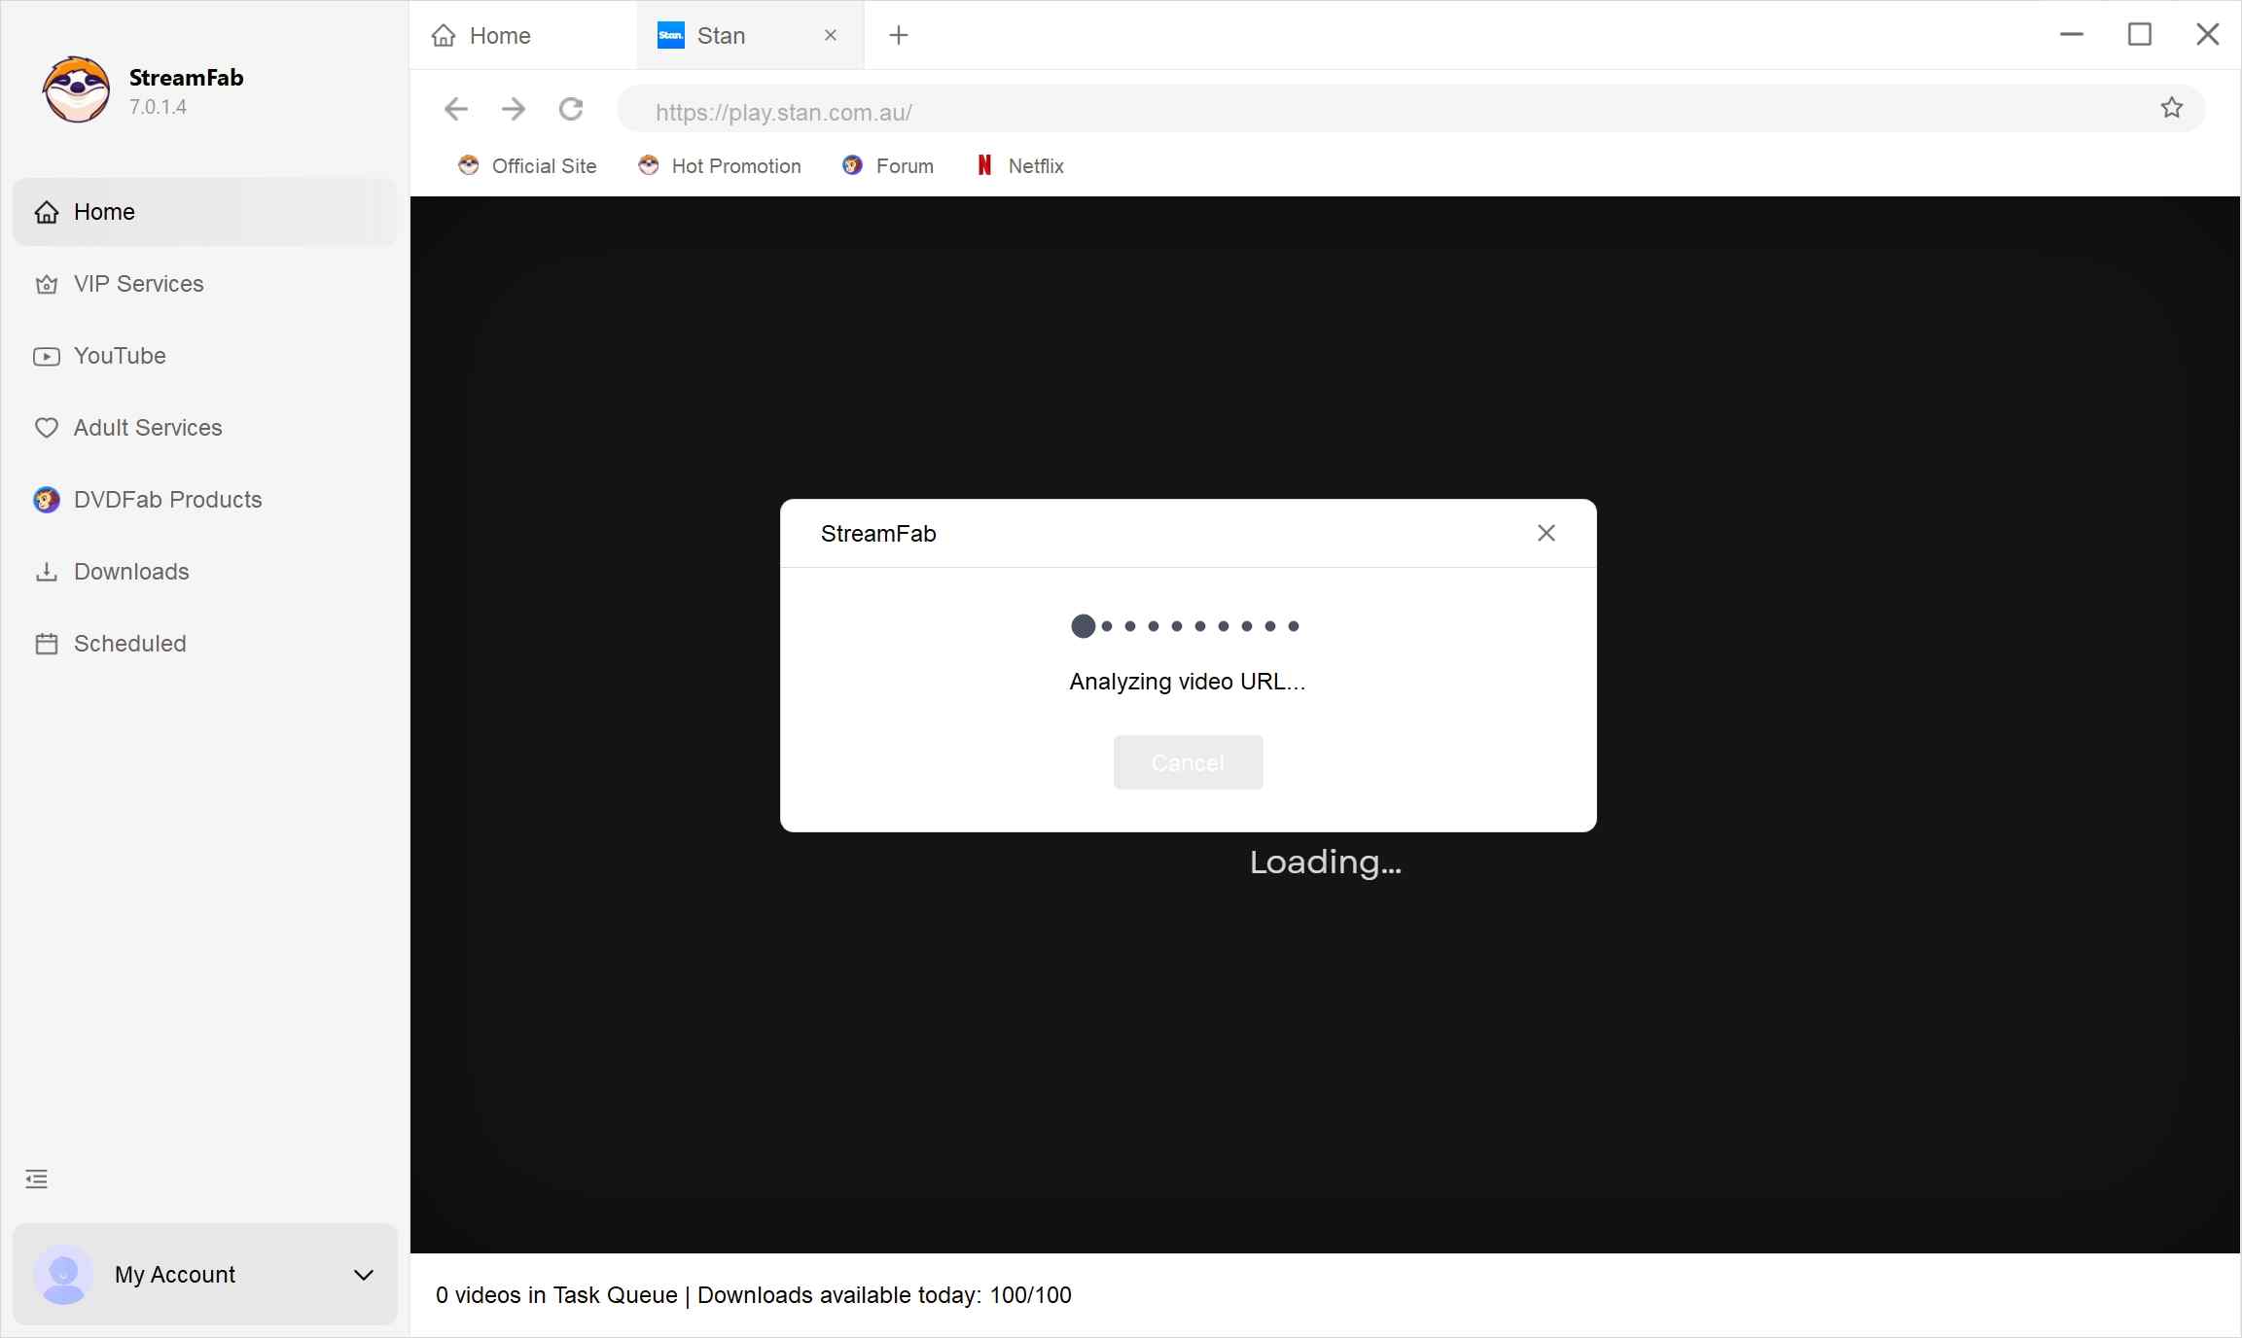Screen dimensions: 2242x1338
Task: Cancel the video URL analysis
Action: point(1187,762)
